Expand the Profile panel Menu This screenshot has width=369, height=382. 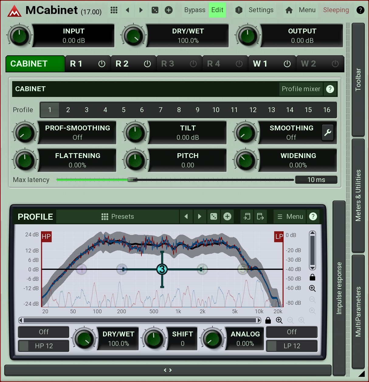290,216
